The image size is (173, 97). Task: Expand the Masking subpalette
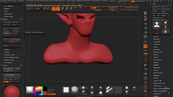(x=156, y=63)
